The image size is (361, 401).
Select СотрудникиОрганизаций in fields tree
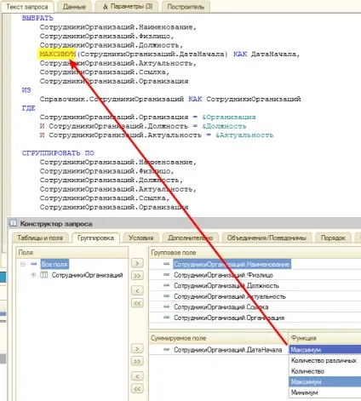(x=87, y=275)
